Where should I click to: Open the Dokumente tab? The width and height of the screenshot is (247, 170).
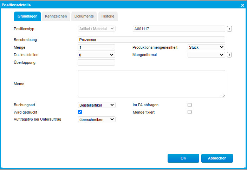click(84, 16)
